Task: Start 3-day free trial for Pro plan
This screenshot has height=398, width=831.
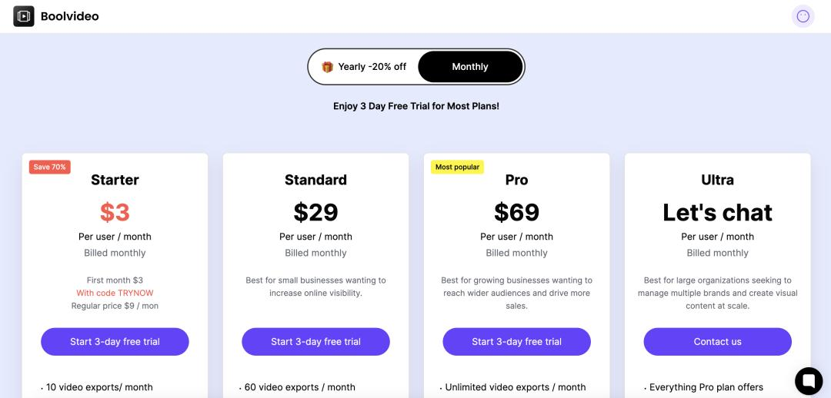Action: [x=517, y=341]
